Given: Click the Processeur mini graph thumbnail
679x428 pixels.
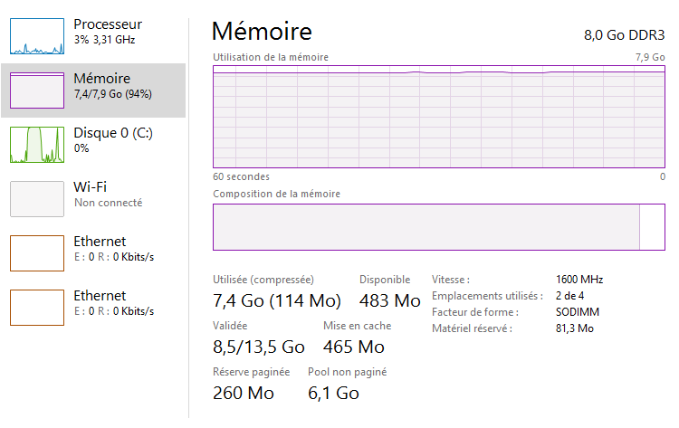Looking at the screenshot, I should (x=37, y=36).
